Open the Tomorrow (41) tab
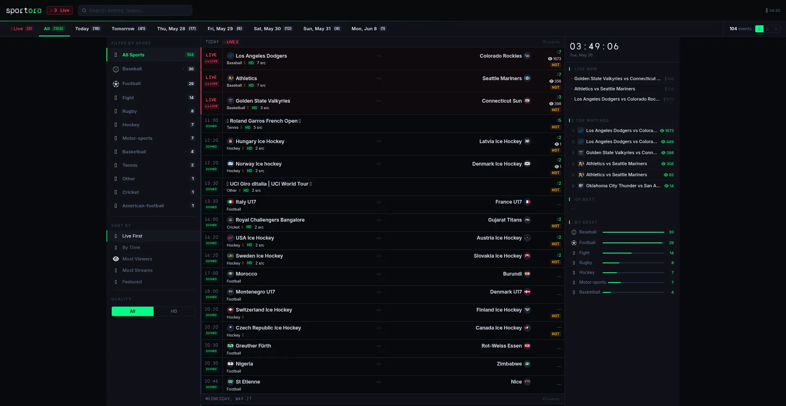Image resolution: width=786 pixels, height=406 pixels. [129, 29]
